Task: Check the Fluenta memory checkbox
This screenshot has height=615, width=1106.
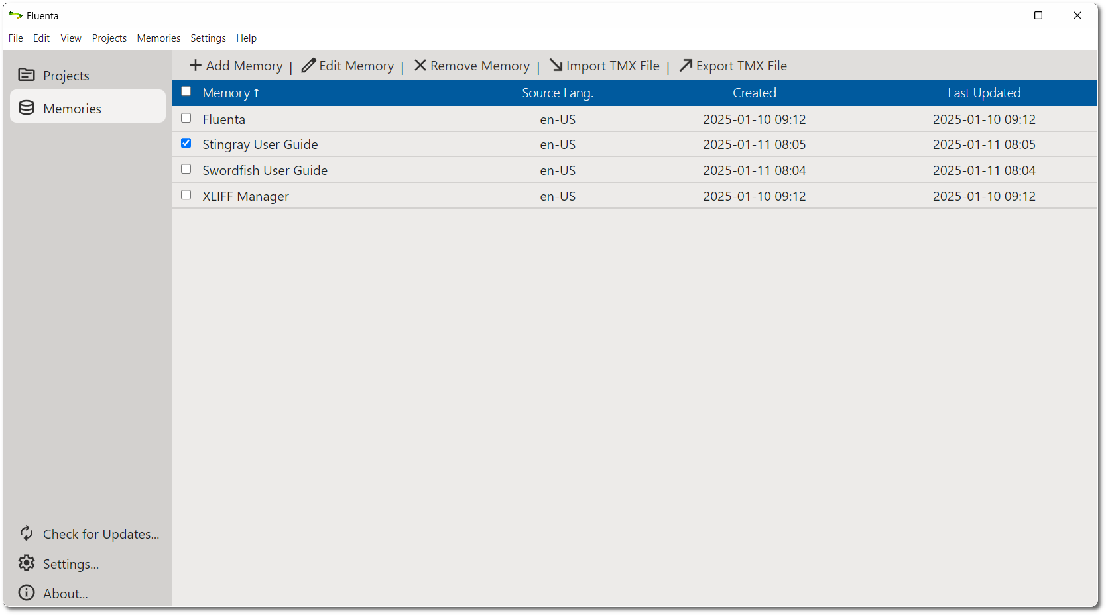Action: point(186,118)
